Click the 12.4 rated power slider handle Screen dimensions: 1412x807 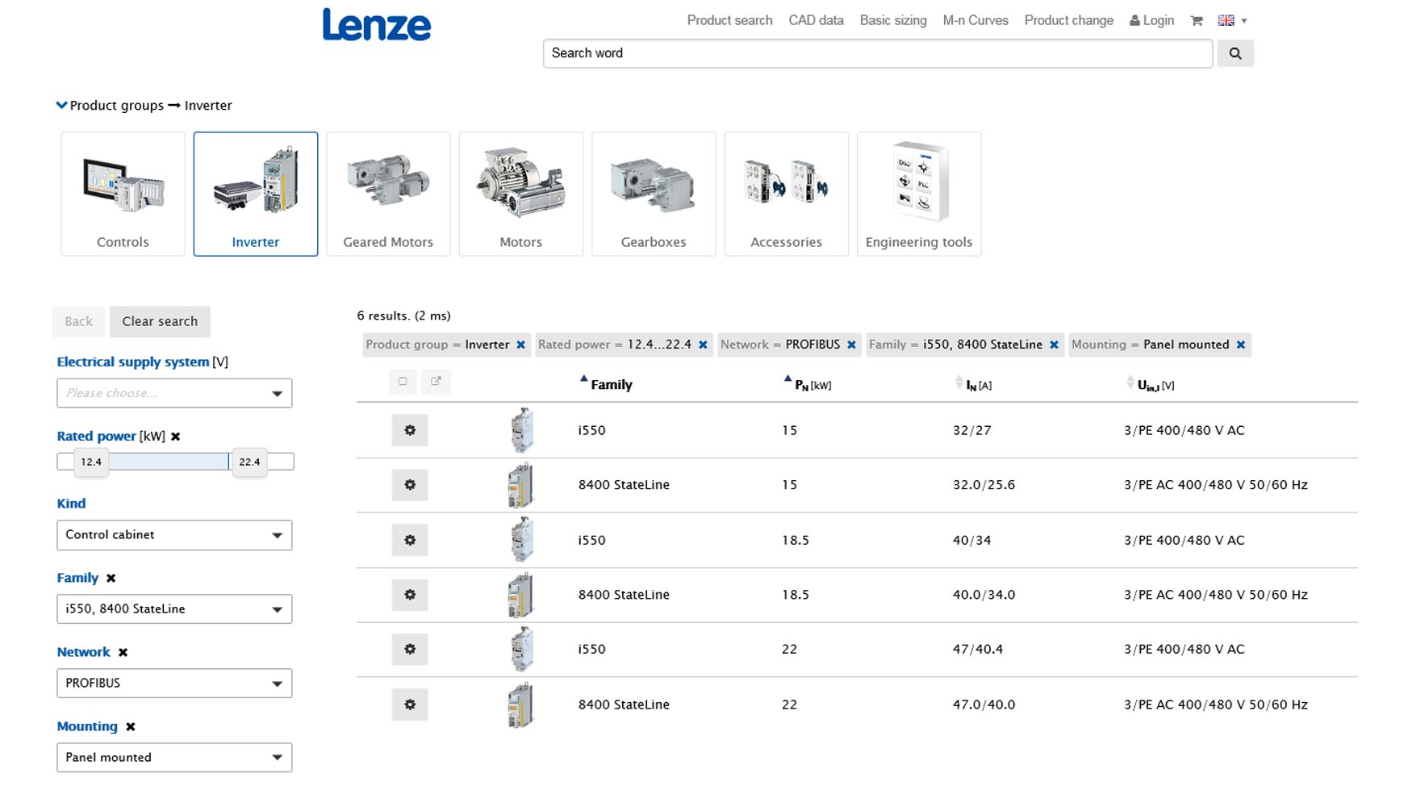coord(90,462)
